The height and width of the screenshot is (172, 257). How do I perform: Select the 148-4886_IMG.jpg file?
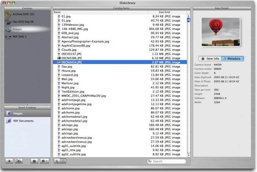(x=120, y=29)
